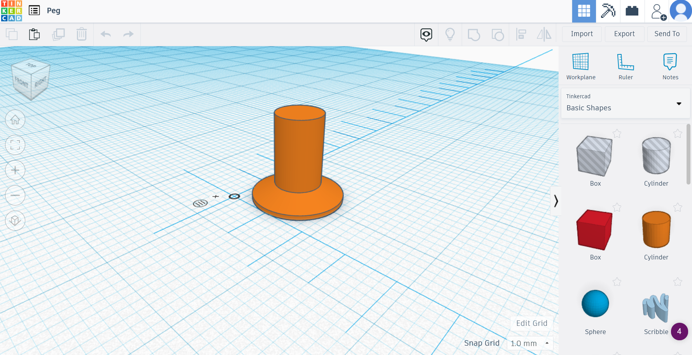Open the designs list icon beside Peg
Screen dimensions: 692x355
34,10
